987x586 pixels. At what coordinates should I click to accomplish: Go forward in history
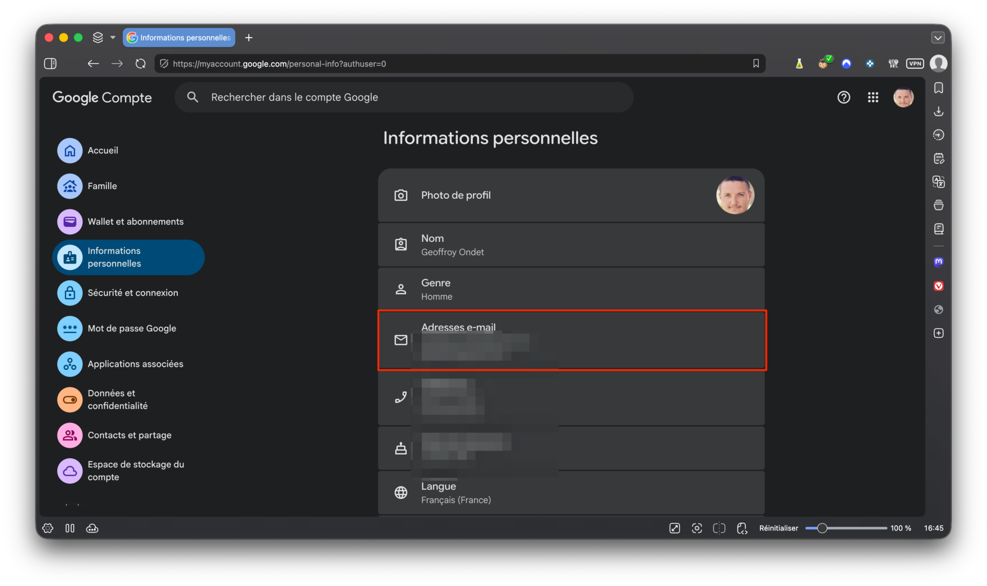click(117, 64)
